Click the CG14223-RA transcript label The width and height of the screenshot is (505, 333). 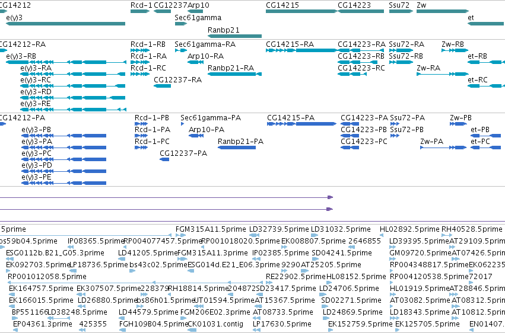(361, 44)
